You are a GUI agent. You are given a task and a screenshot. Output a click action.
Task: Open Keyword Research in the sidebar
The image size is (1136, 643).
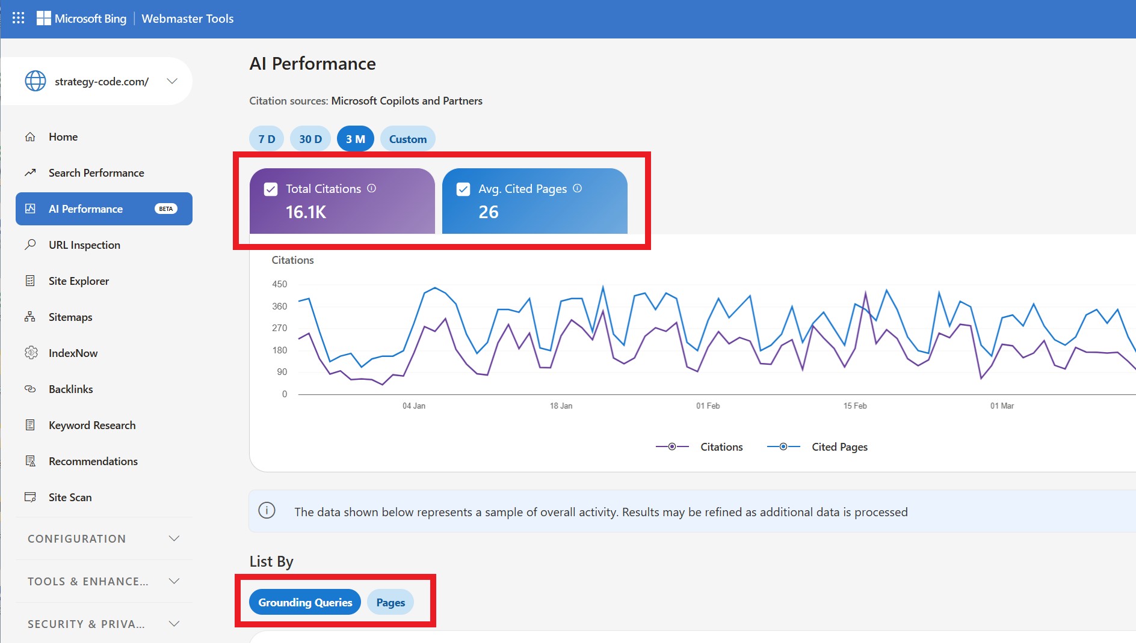pos(92,425)
